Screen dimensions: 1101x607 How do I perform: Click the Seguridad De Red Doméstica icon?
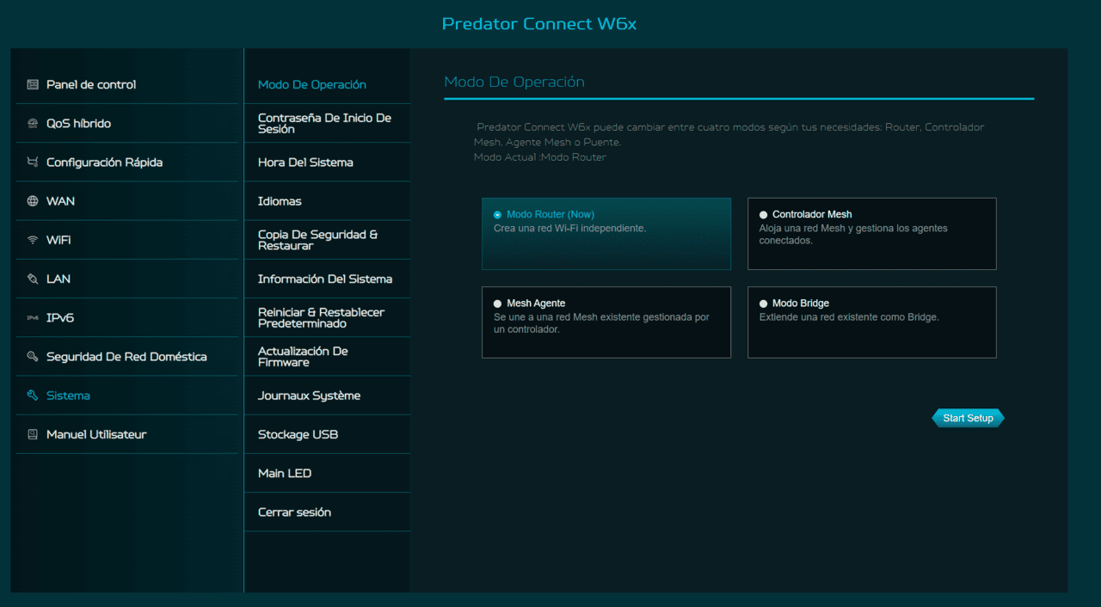click(33, 357)
